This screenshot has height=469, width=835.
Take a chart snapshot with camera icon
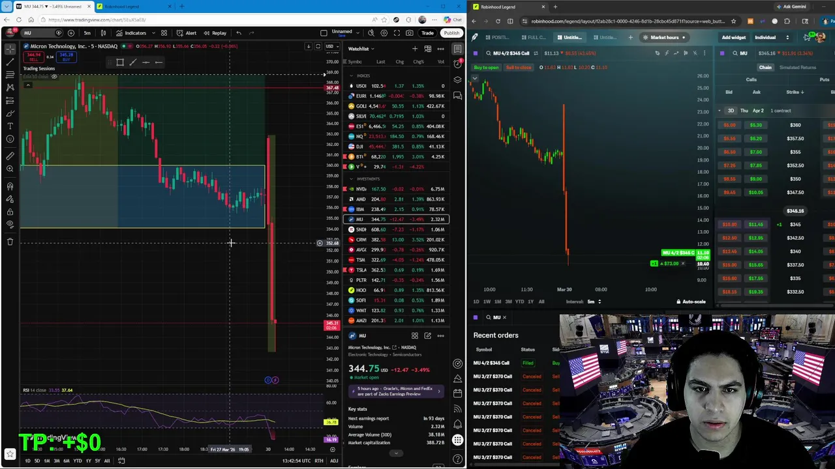point(409,33)
